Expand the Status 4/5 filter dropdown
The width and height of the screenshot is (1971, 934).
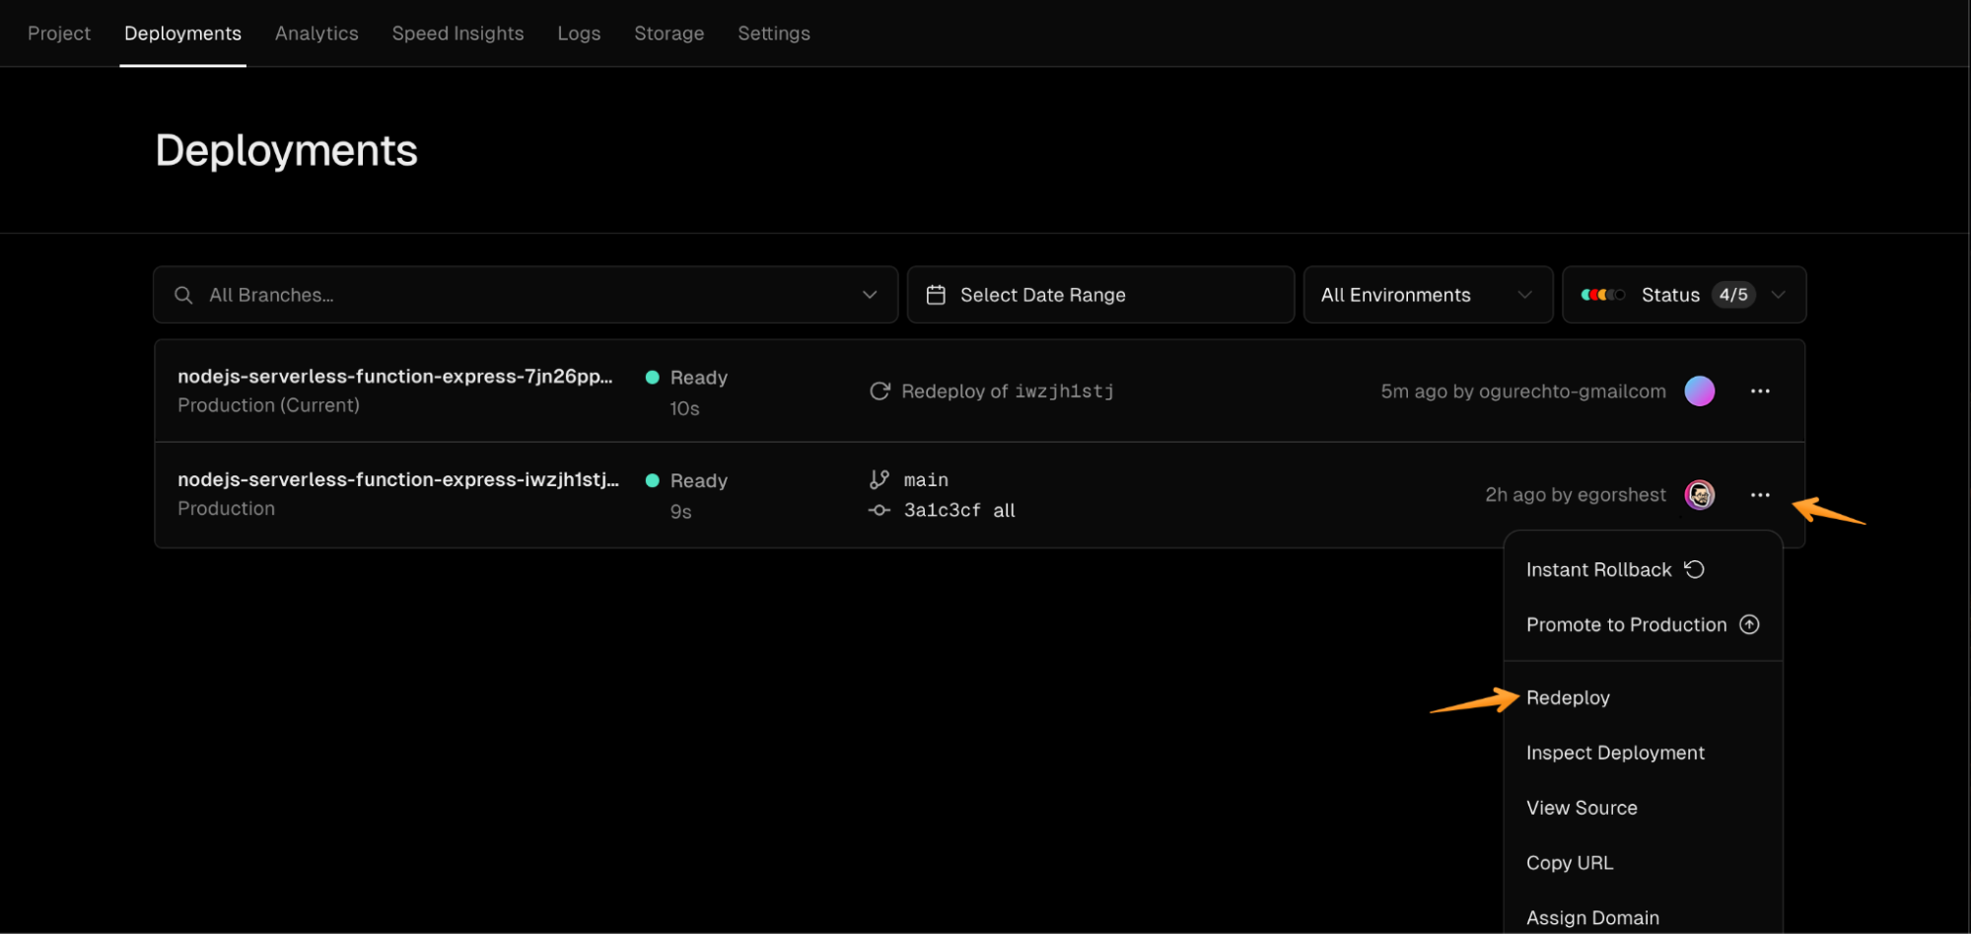pyautogui.click(x=1780, y=294)
